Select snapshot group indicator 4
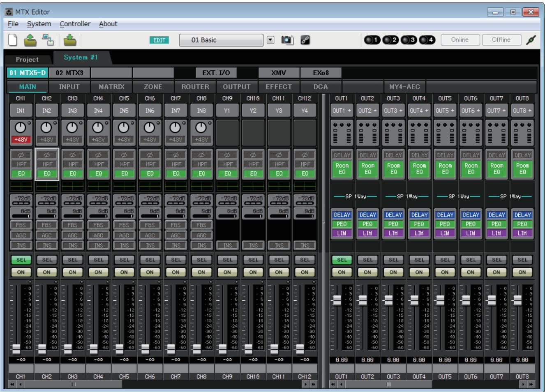Viewport: 545px width, 392px height. pyautogui.click(x=427, y=40)
